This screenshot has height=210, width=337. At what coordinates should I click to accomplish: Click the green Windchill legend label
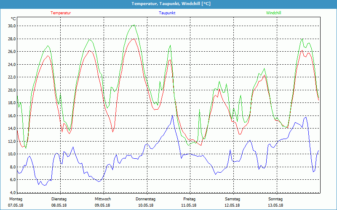coord(273,13)
